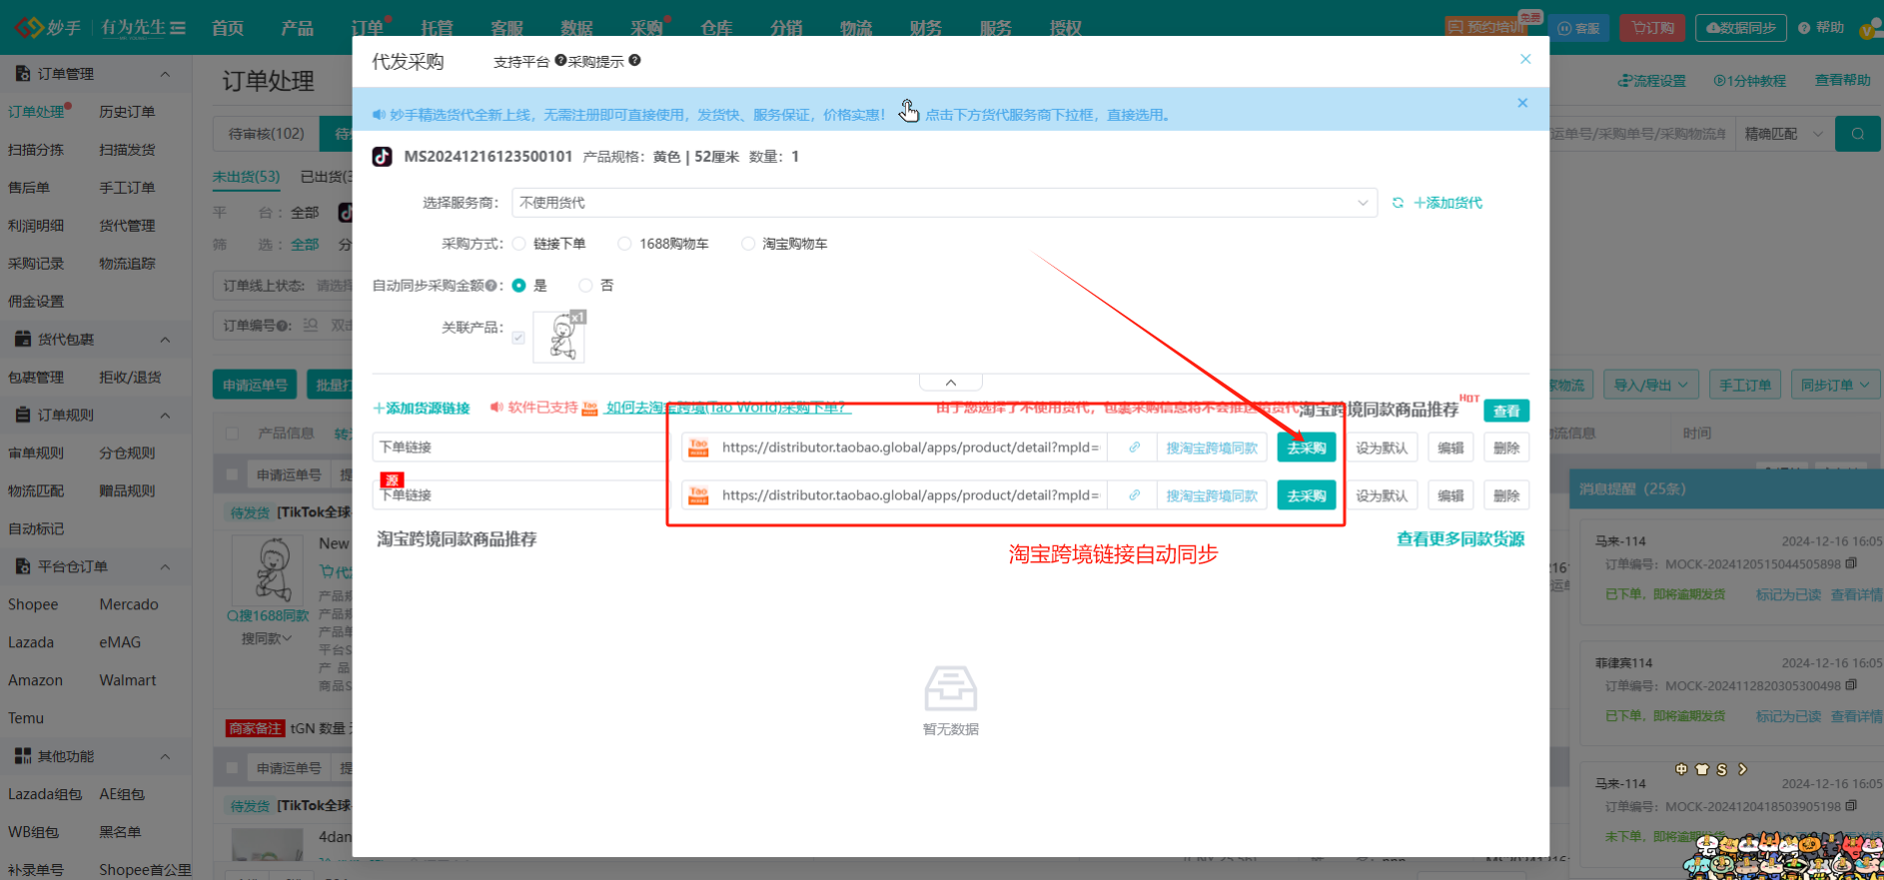
Task: Collapse the upper section with the up chevron
Action: pos(951,383)
